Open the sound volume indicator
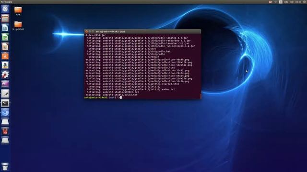 tap(292, 2)
